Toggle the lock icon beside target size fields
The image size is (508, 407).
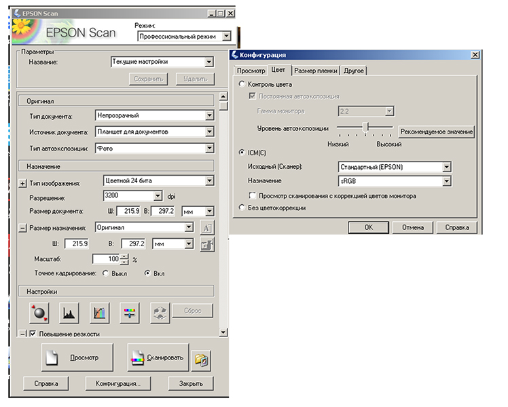tap(207, 244)
